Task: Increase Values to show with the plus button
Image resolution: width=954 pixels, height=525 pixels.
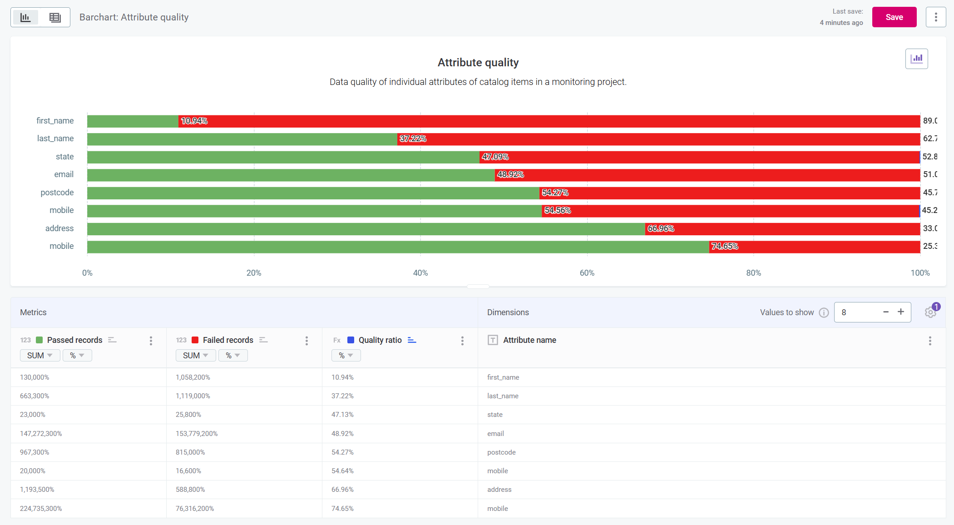Action: click(x=901, y=312)
